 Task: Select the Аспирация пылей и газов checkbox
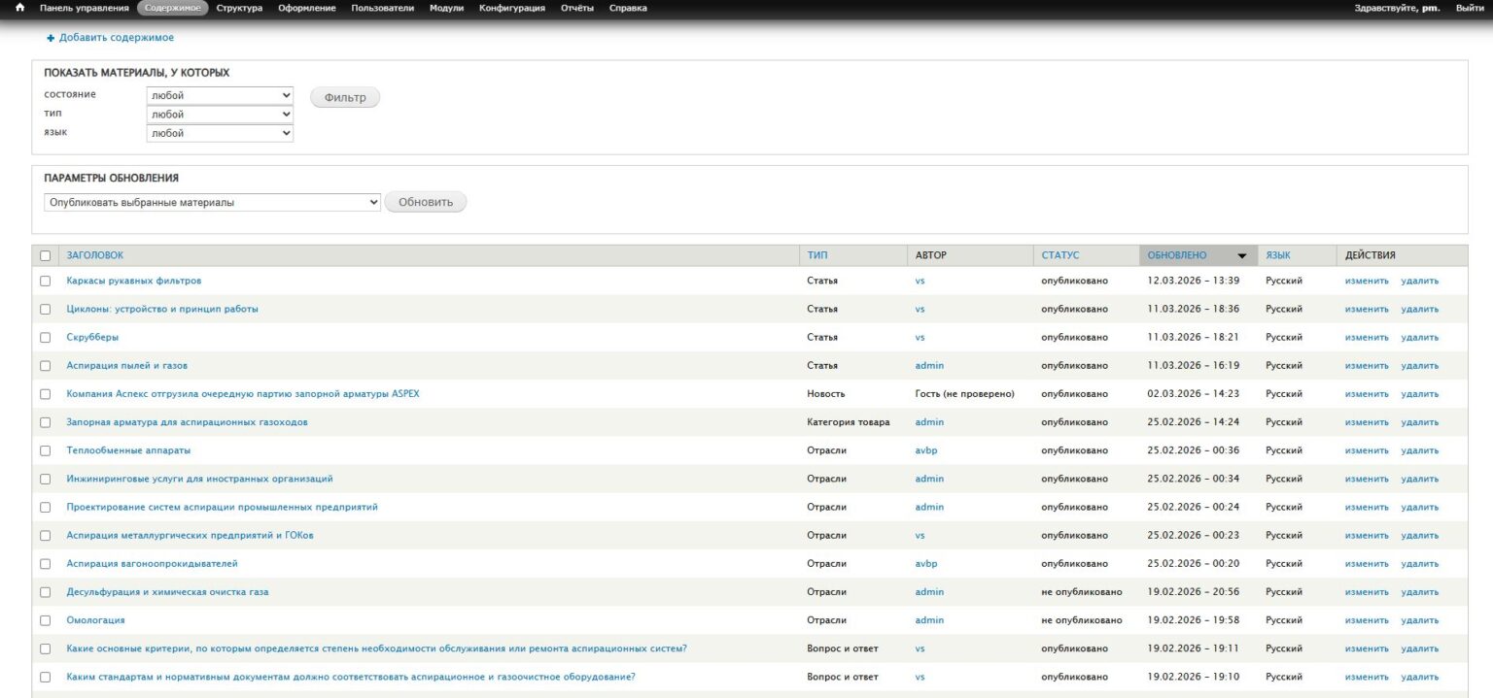point(45,366)
